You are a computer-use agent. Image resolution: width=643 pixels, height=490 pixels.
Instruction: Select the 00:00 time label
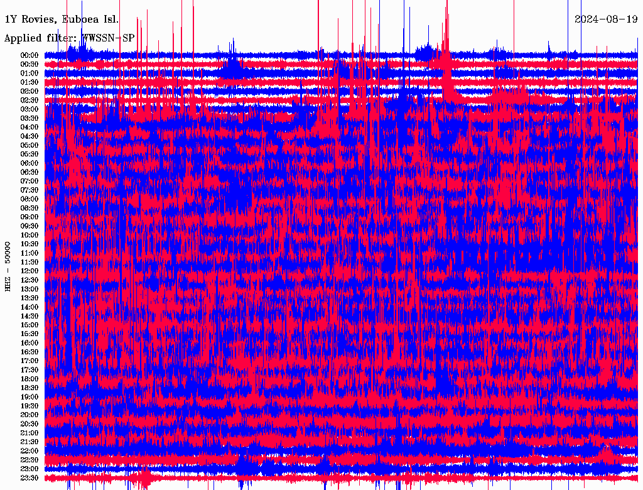pyautogui.click(x=30, y=55)
